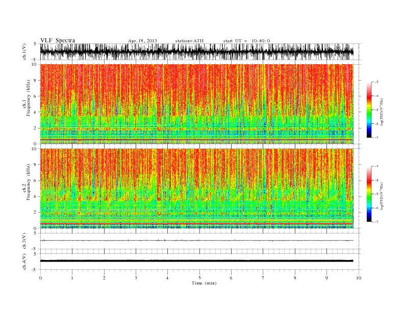This screenshot has width=404, height=312.
Task: Click the time axis tick label "4"
Action: coord(167,278)
